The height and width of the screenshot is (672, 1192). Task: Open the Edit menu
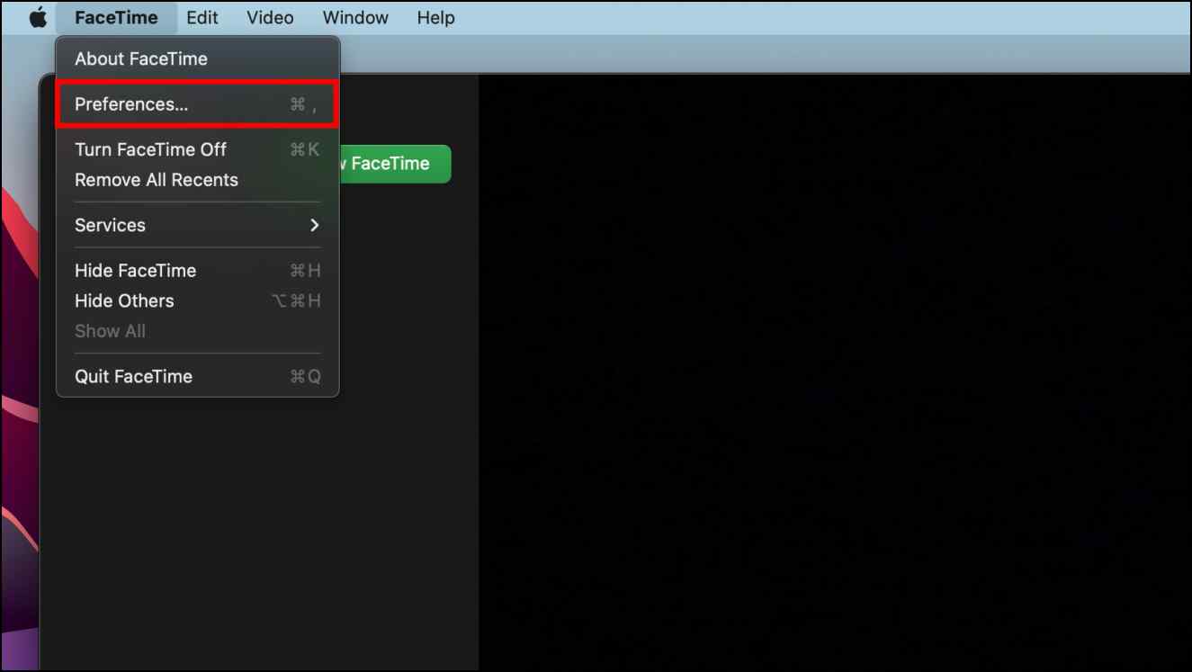pyautogui.click(x=202, y=17)
